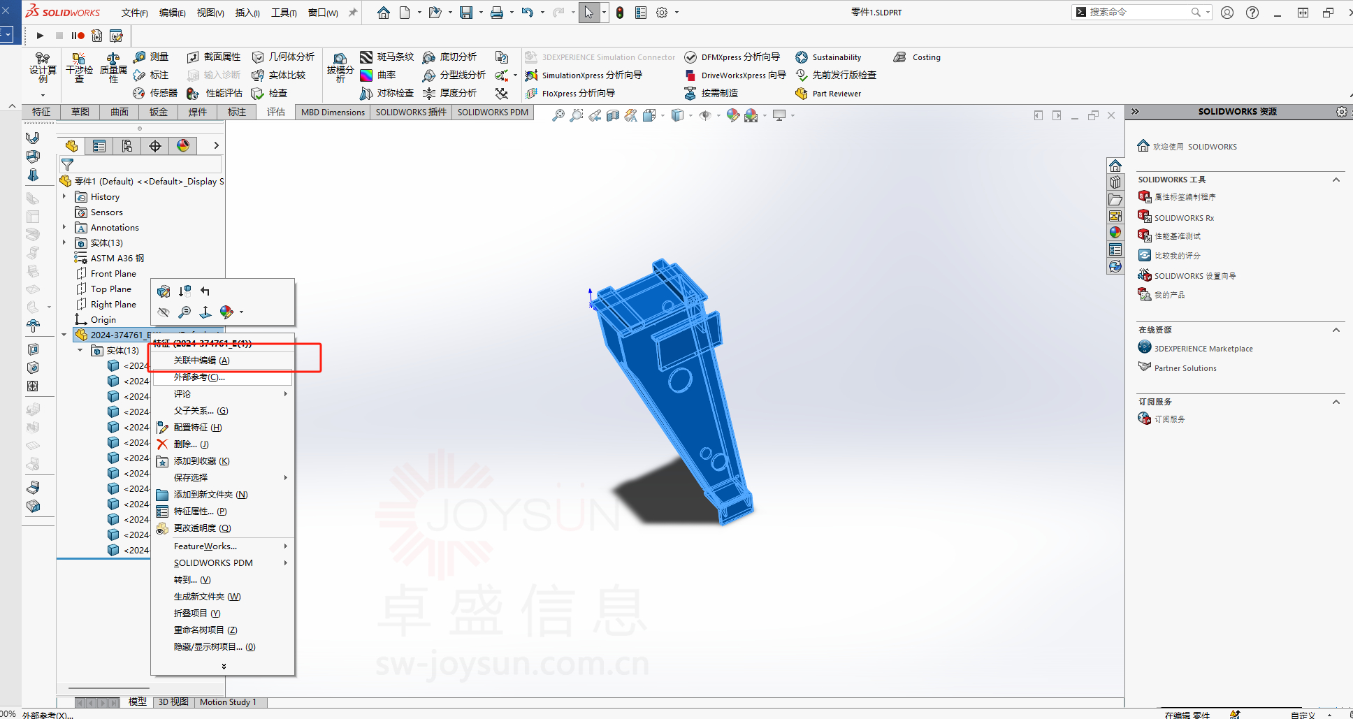This screenshot has height=719, width=1353.
Task: Click the appearance color ball in popup toolbar
Action: [x=226, y=312]
